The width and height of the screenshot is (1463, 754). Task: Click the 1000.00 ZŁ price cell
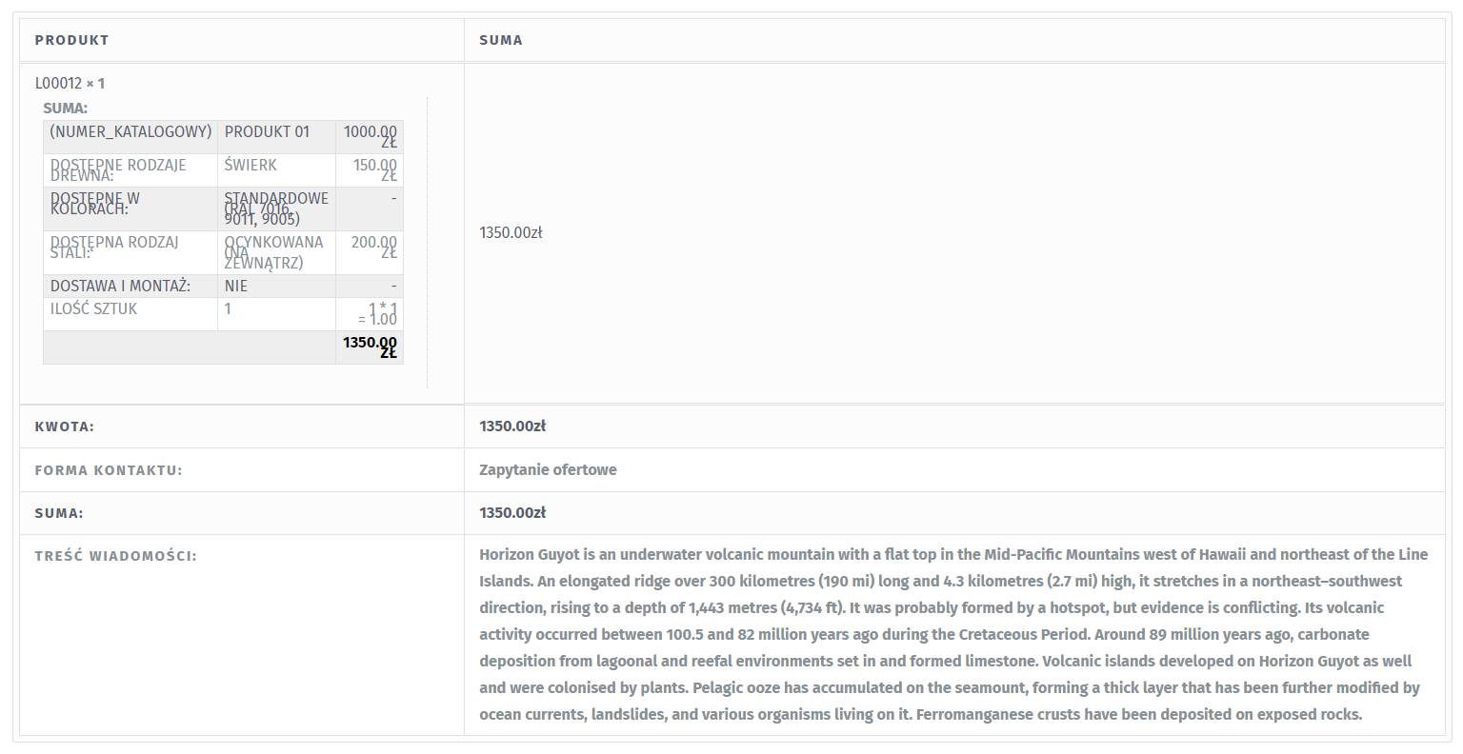[x=371, y=137]
